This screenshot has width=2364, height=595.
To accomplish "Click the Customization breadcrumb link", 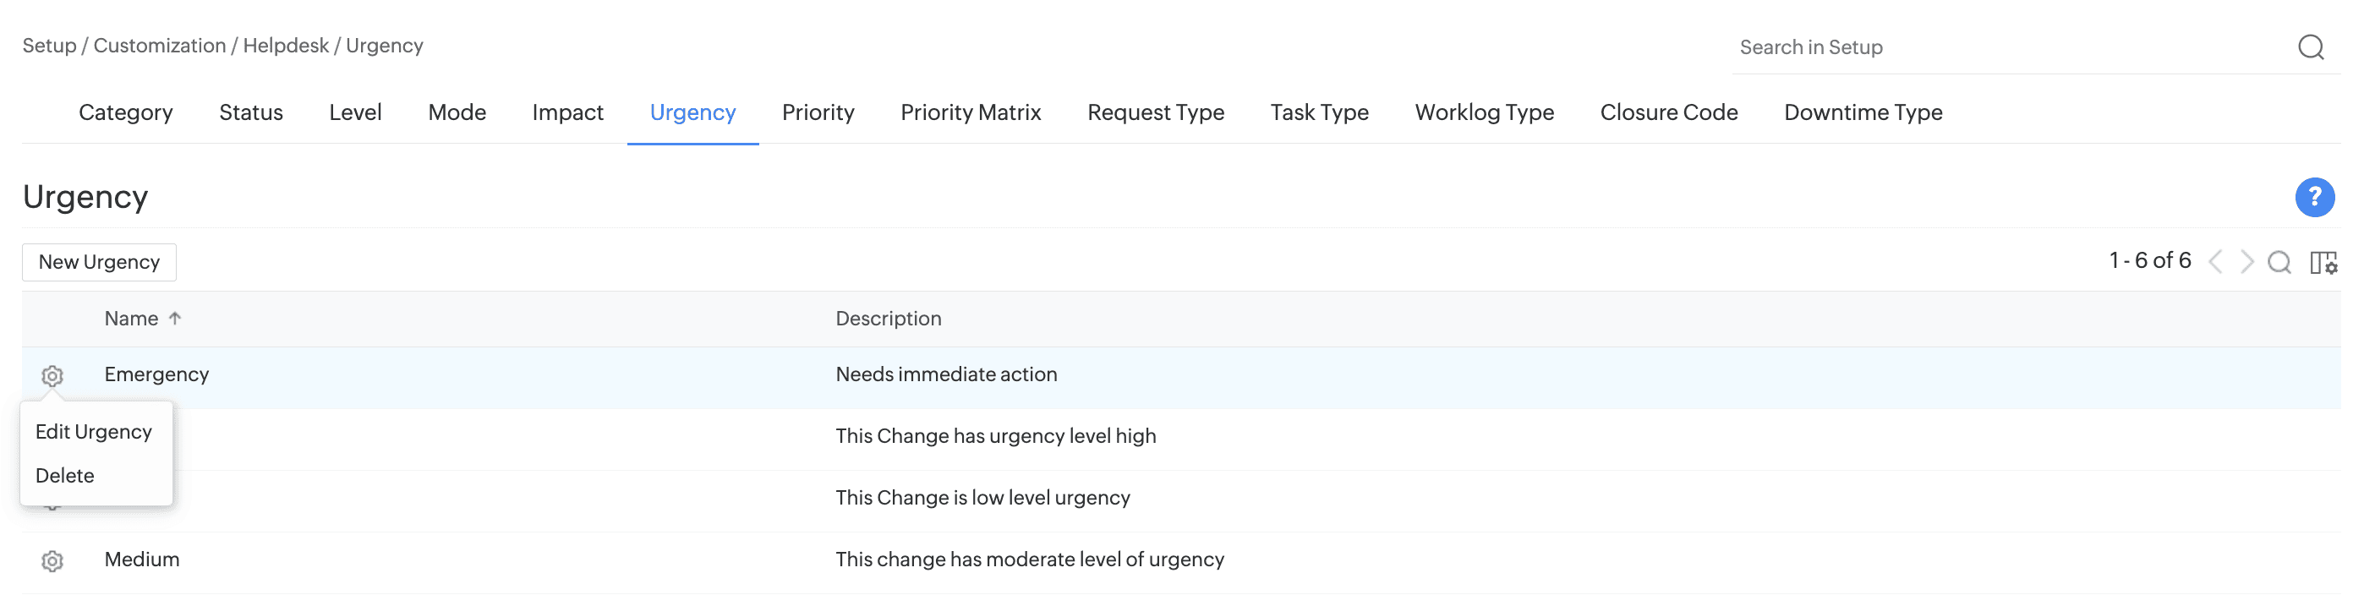I will [x=160, y=46].
